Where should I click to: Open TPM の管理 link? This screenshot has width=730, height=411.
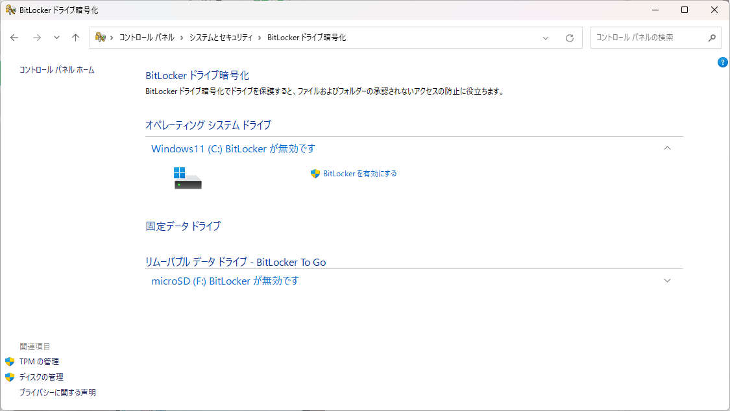(x=39, y=362)
